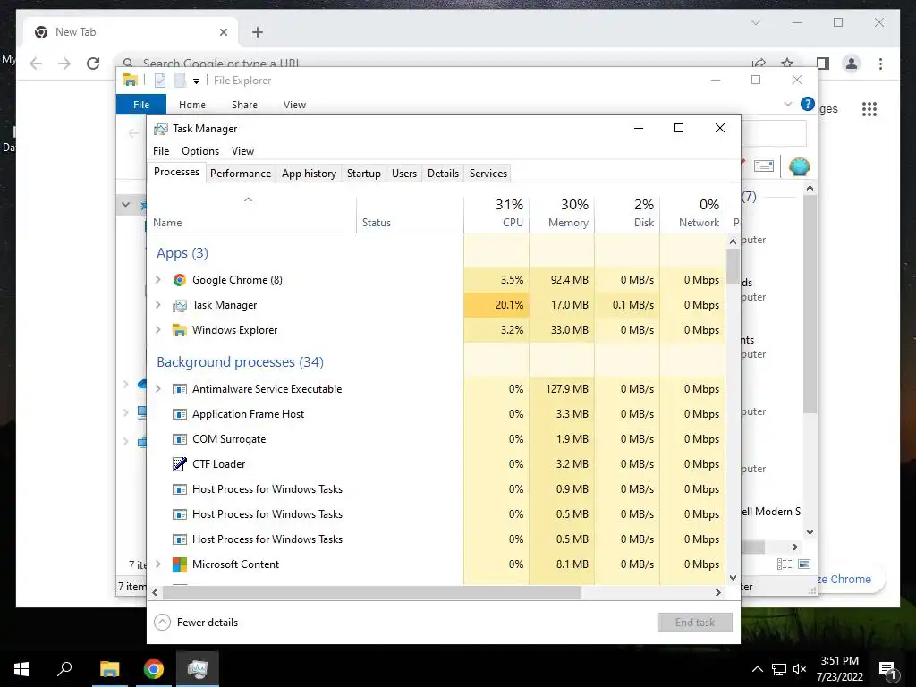Open the Google apps grid
Screen dimensions: 916x687
pyautogui.click(x=869, y=108)
